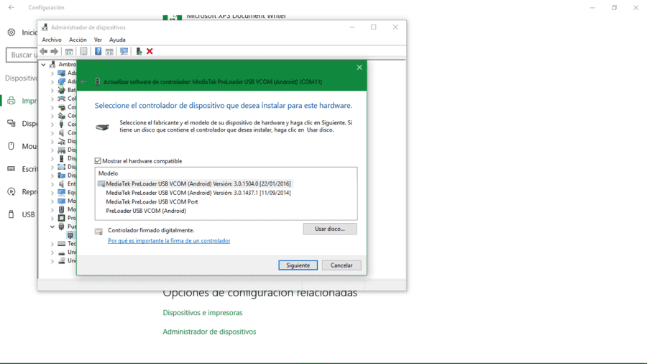Click the scan for hardware changes monitor icon

tap(124, 51)
